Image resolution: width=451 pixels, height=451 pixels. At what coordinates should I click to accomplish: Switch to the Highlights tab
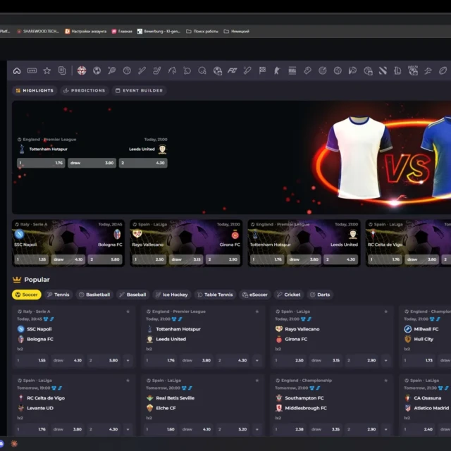[35, 91]
